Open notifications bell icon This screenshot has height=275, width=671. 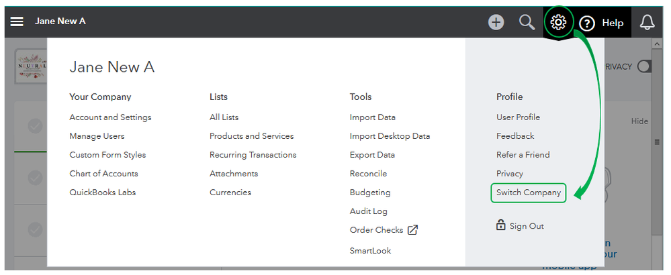tap(647, 23)
